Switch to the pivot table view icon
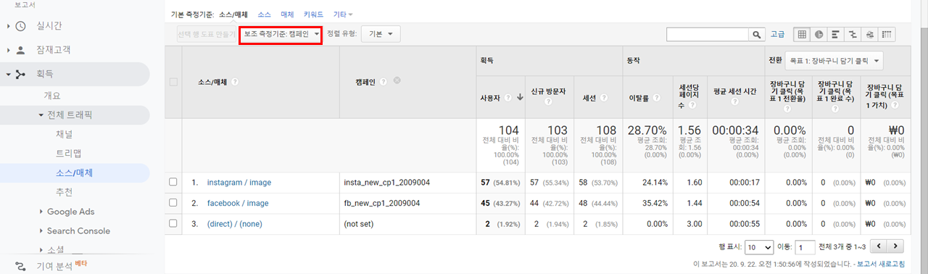The height and width of the screenshot is (274, 928). [x=886, y=34]
